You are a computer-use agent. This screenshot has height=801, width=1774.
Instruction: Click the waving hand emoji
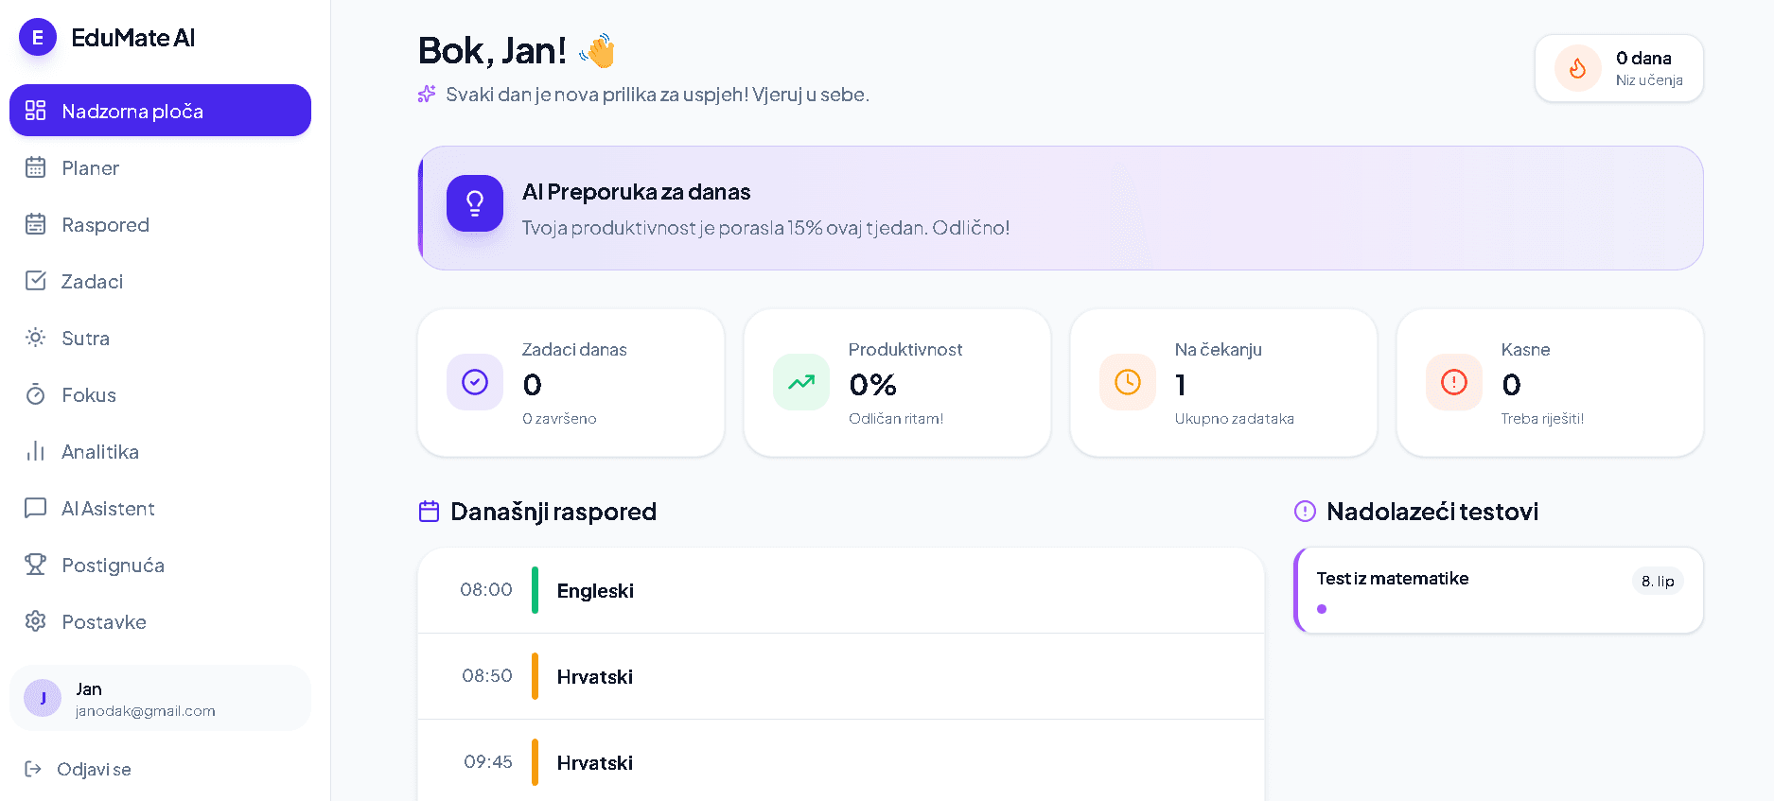(598, 50)
